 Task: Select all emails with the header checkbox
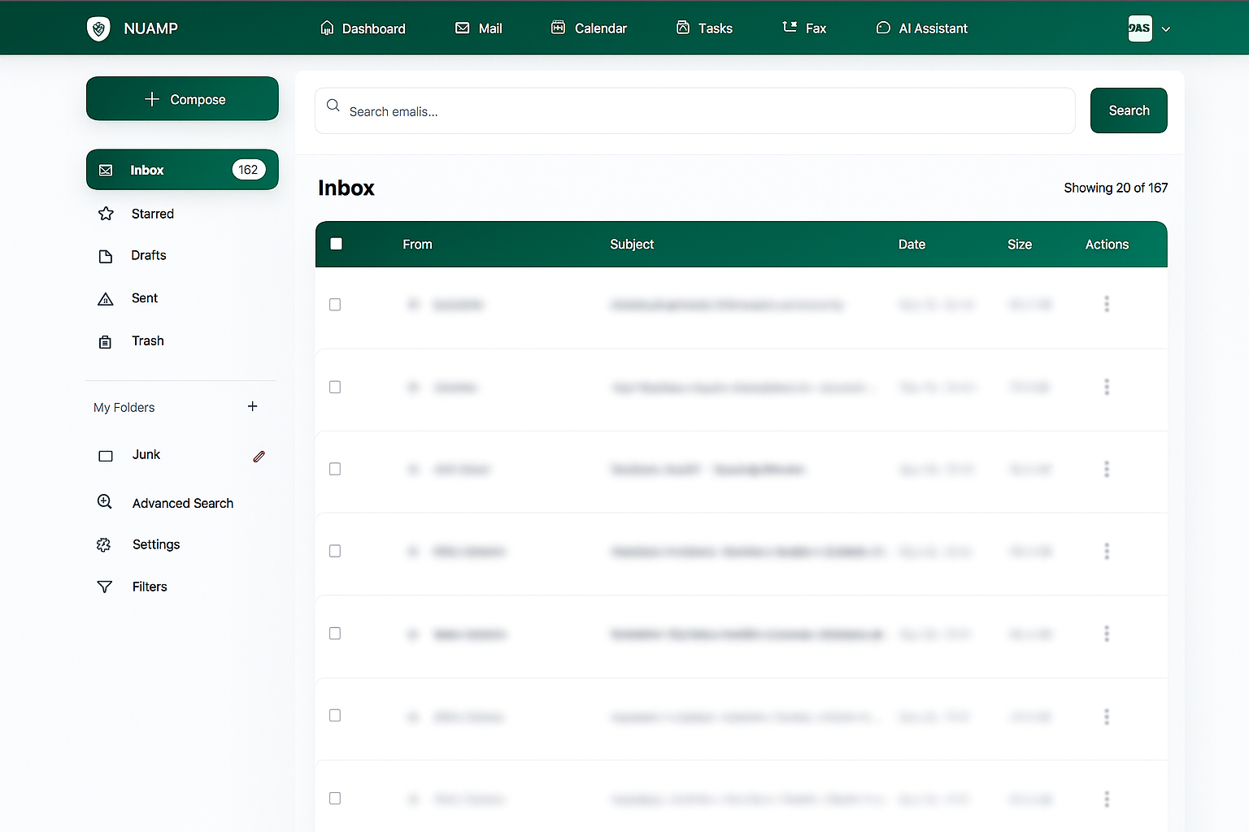(336, 244)
